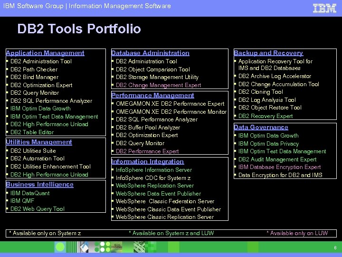Viewport: 342px width, 257px height.
Task: Select DB2 SQL Performance Analyzer under Application Management
Action: 51,101
